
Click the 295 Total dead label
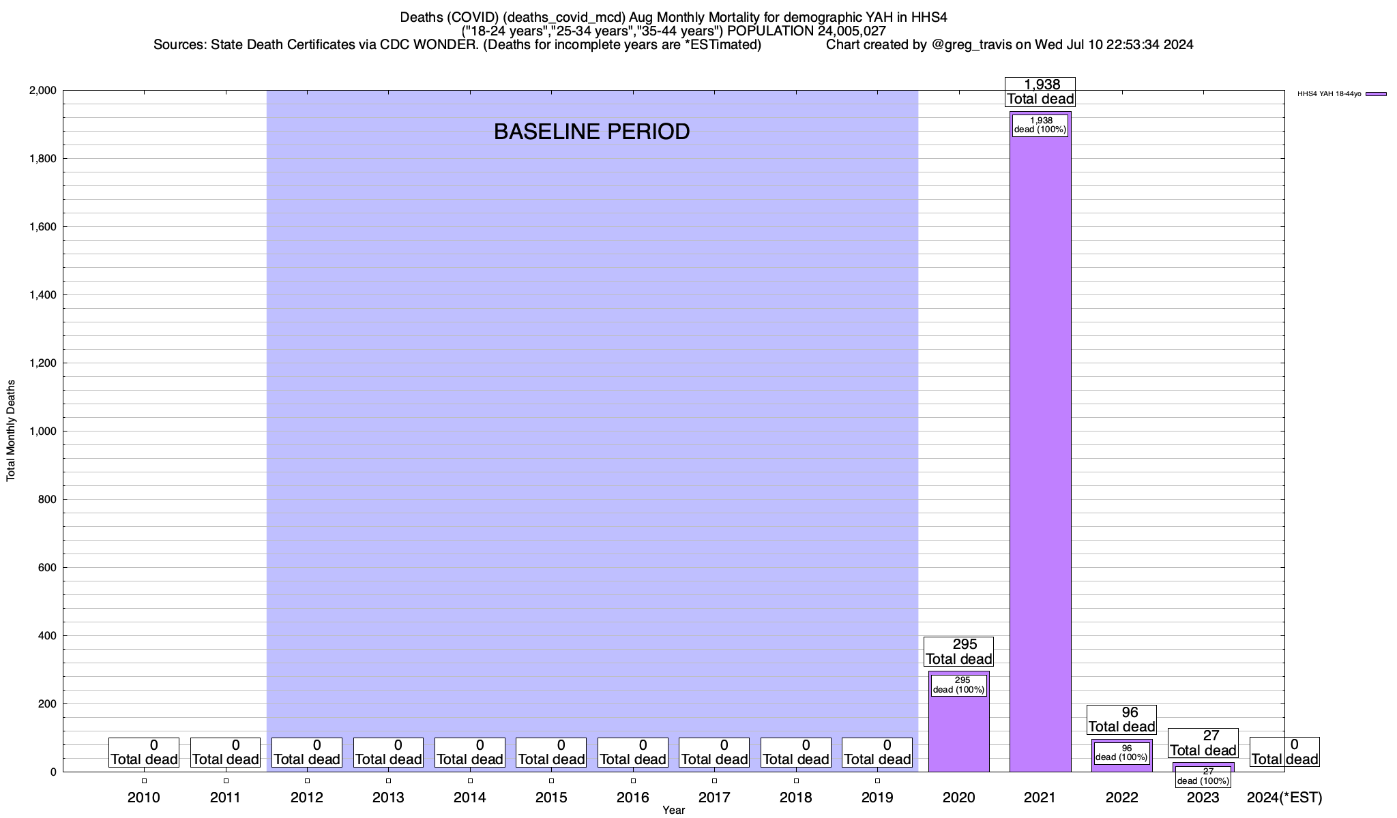(x=958, y=652)
